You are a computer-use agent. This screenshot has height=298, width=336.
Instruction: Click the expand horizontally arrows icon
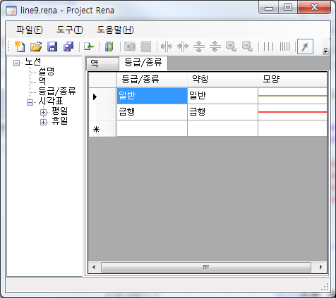click(x=167, y=46)
